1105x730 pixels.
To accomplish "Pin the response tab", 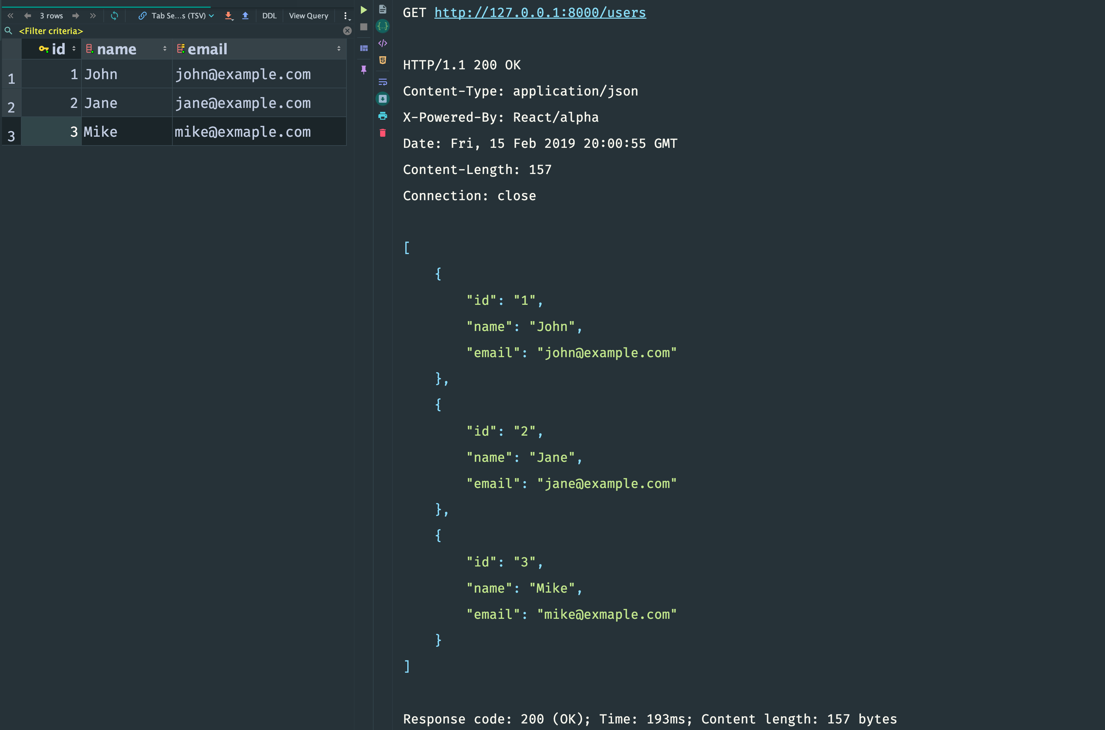I will pos(364,70).
